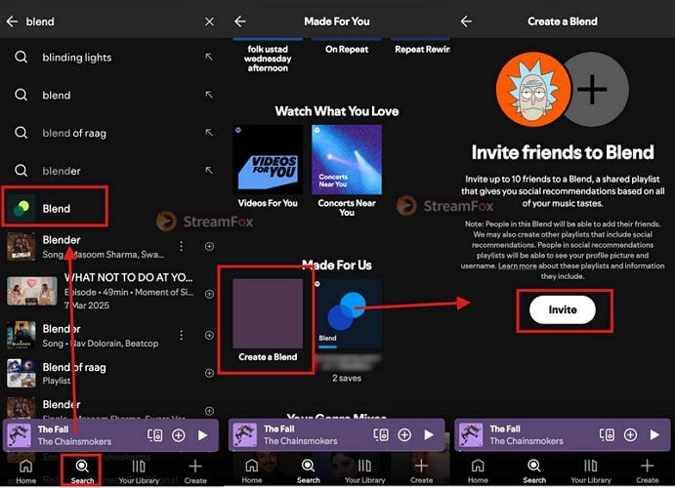Tap the Create a Blend tile

tap(268, 319)
